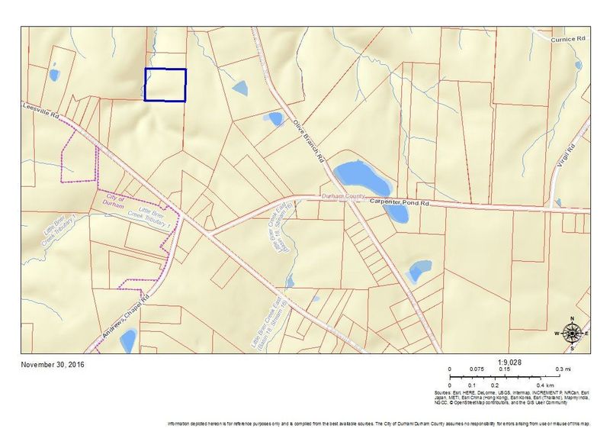The image size is (610, 432).
Task: Click the Andrews Chapel Rd label
Action: click(x=127, y=317)
